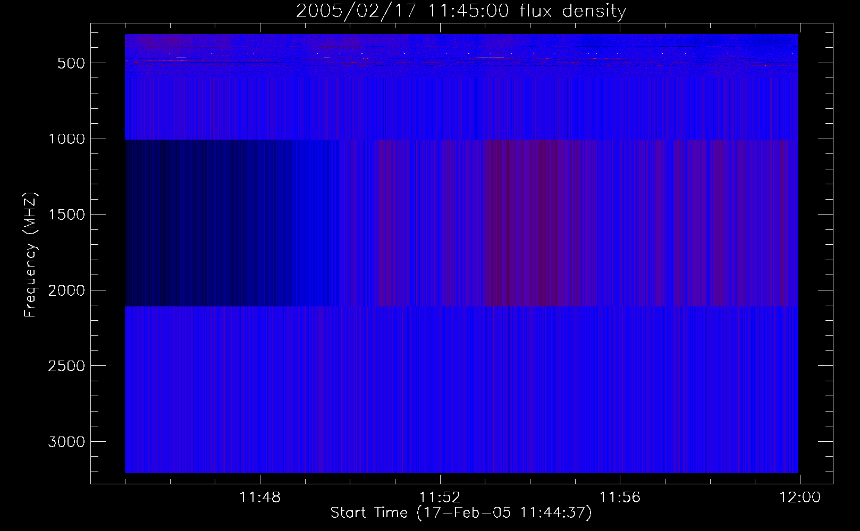Click the 12:00 time tick label
This screenshot has width=860, height=531.
pos(800,498)
